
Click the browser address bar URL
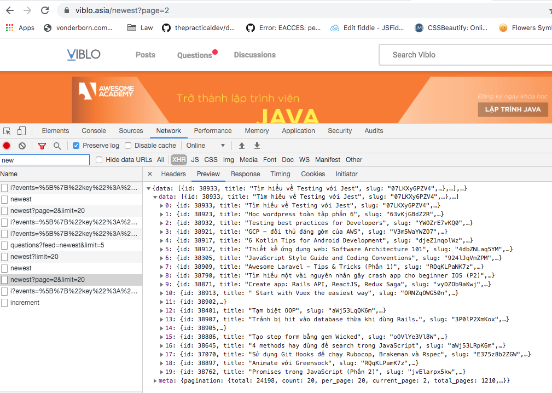122,10
